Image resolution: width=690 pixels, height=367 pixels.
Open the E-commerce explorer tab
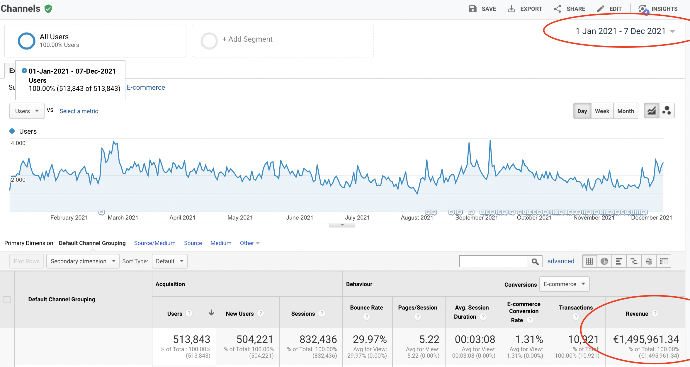click(146, 87)
